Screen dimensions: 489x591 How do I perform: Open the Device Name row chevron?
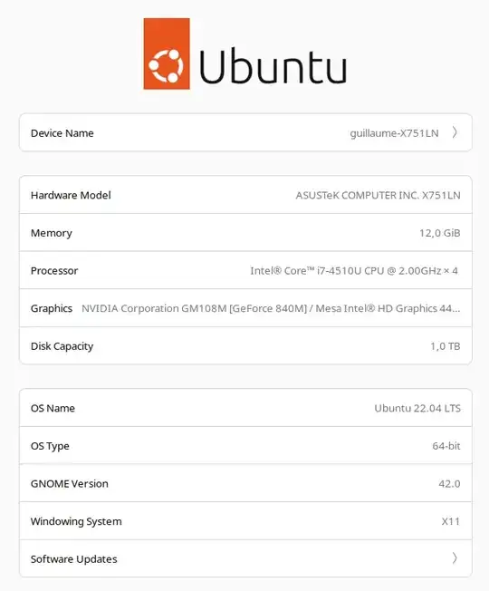455,132
